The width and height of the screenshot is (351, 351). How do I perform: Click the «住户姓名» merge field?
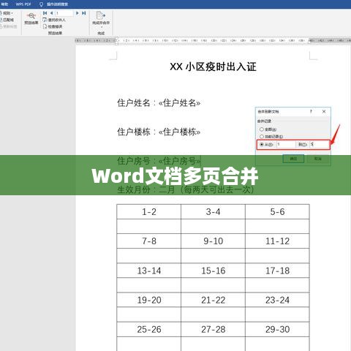179,103
